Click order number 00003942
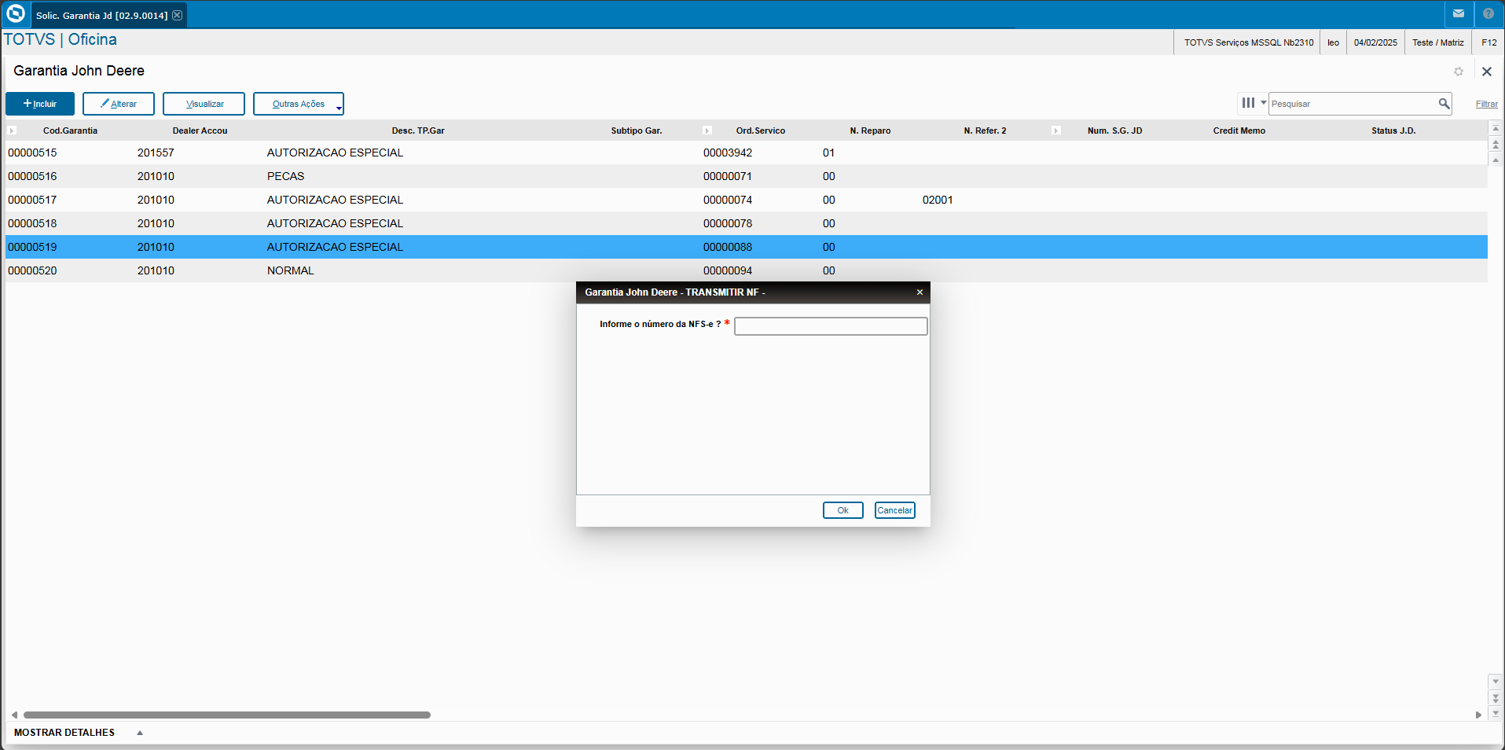 click(728, 153)
